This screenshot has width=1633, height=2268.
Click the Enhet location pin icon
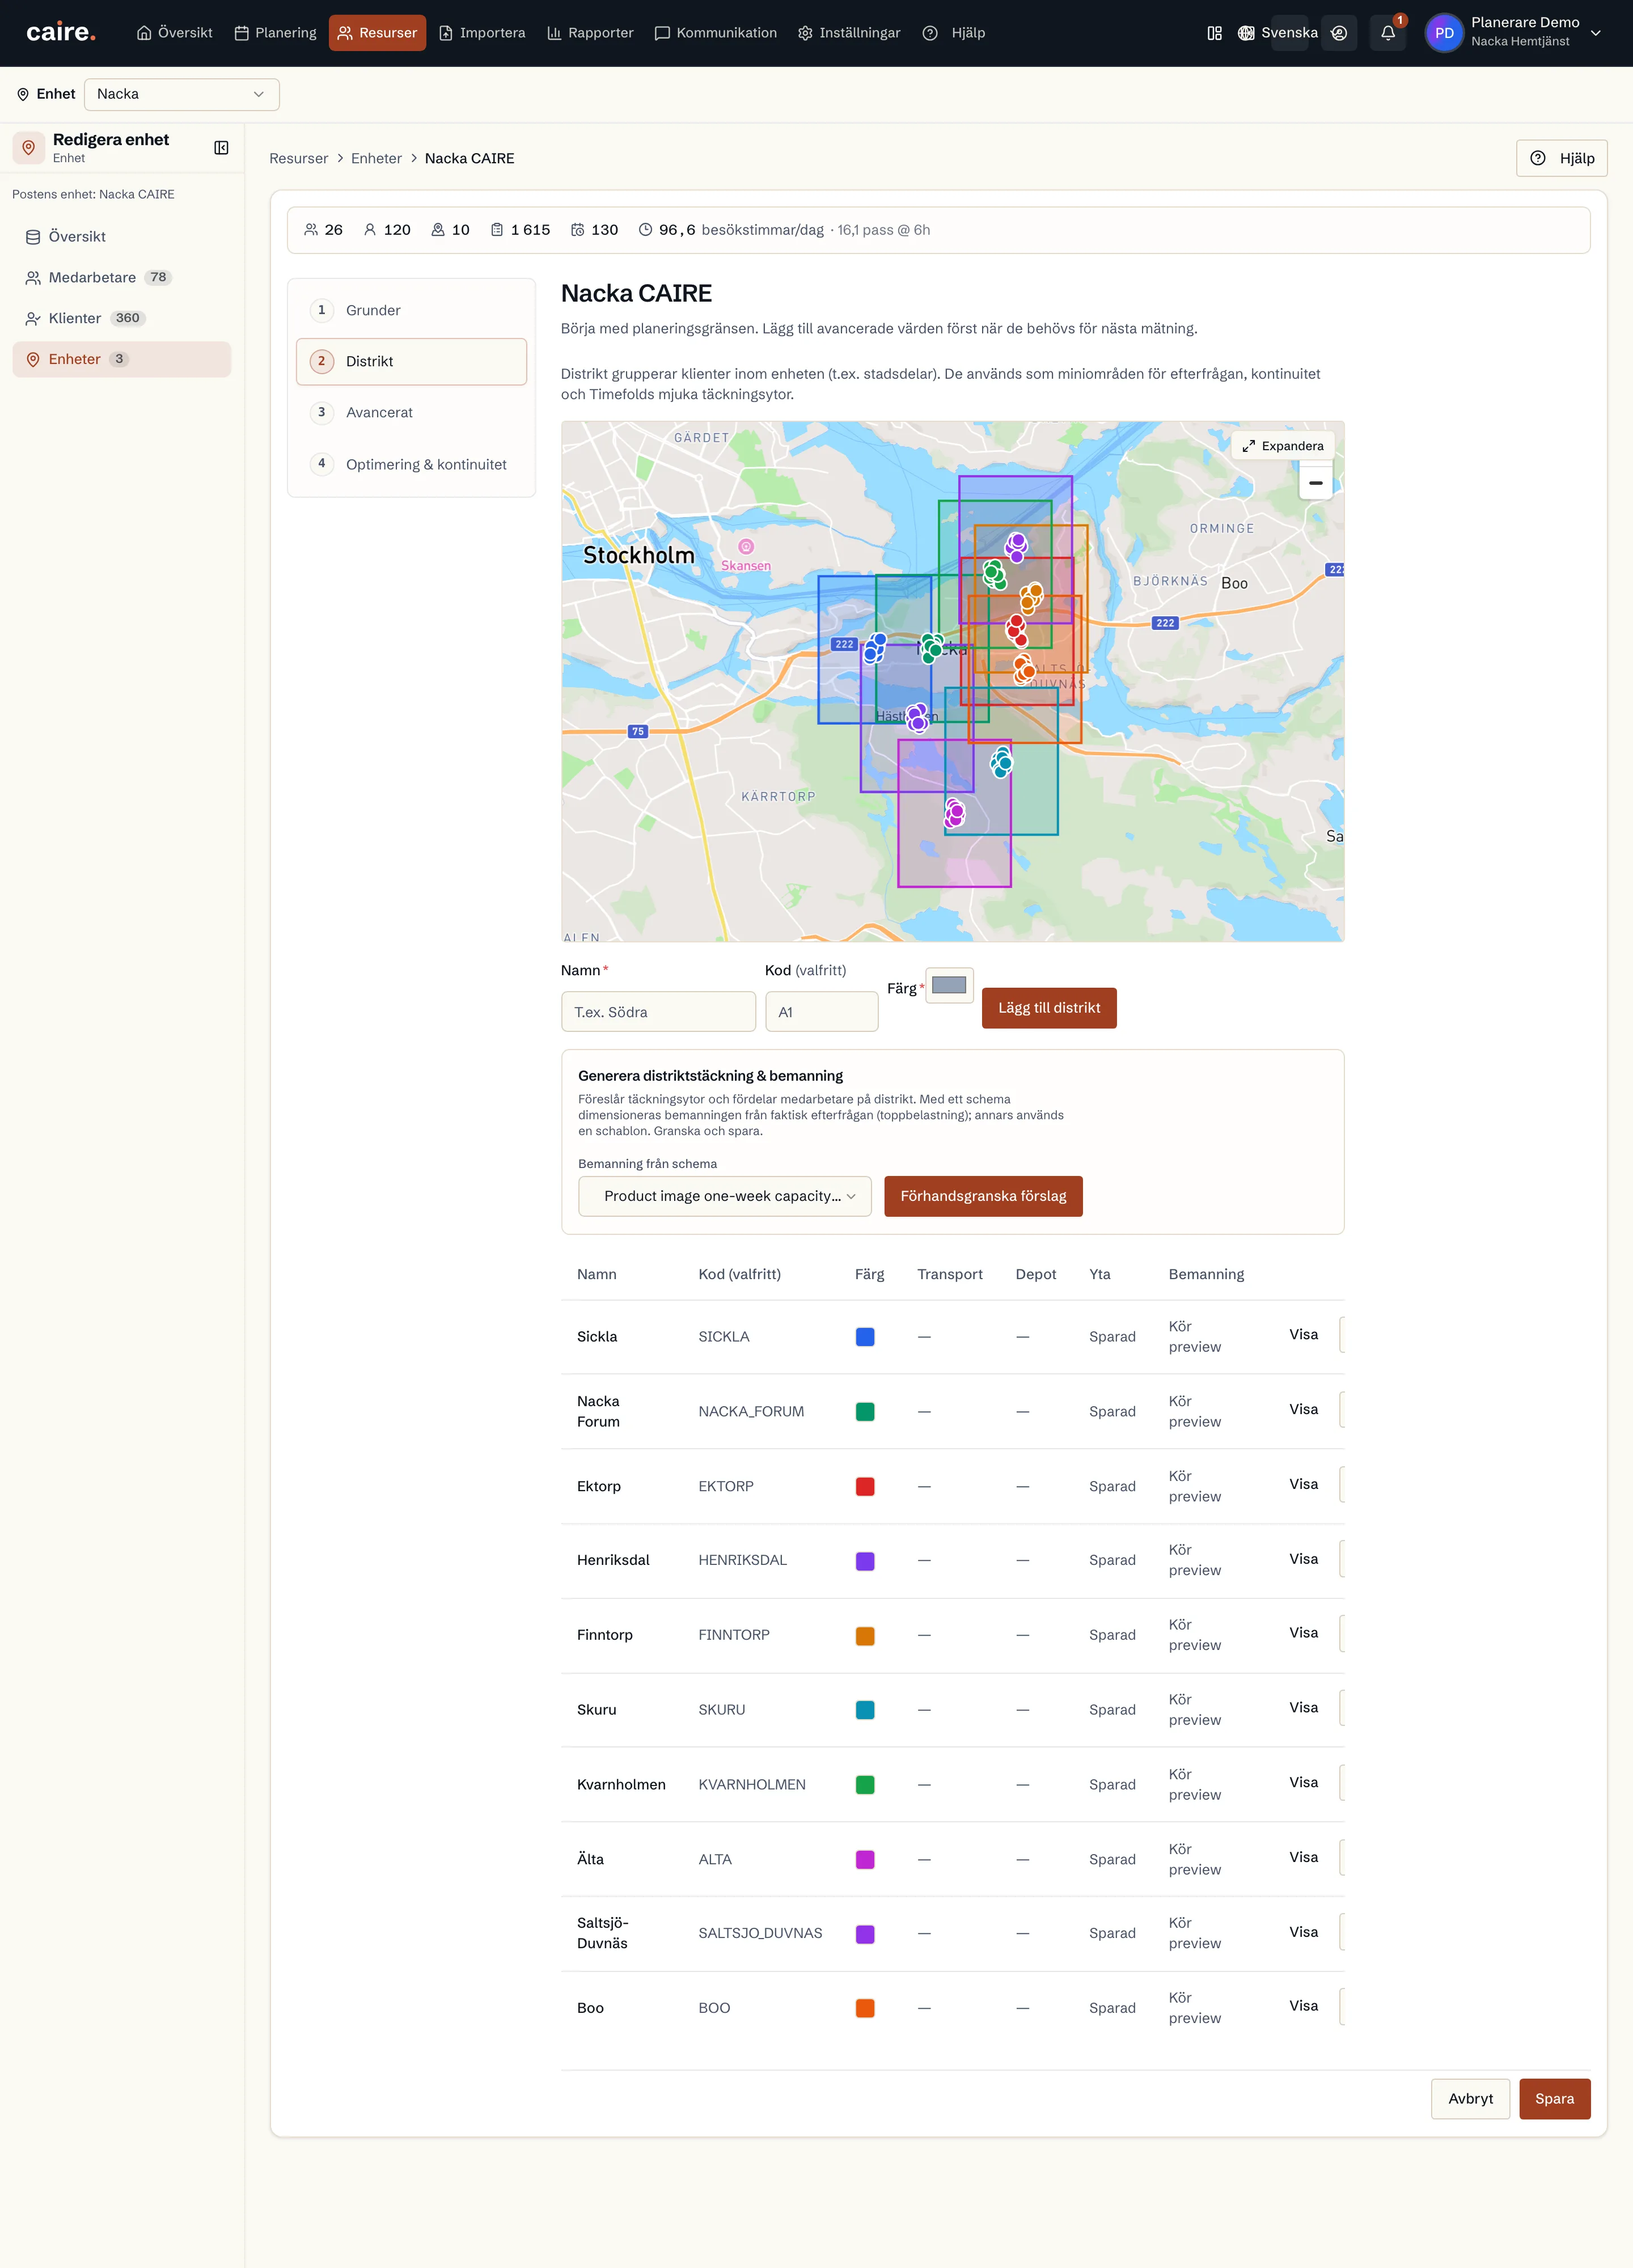tap(23, 94)
